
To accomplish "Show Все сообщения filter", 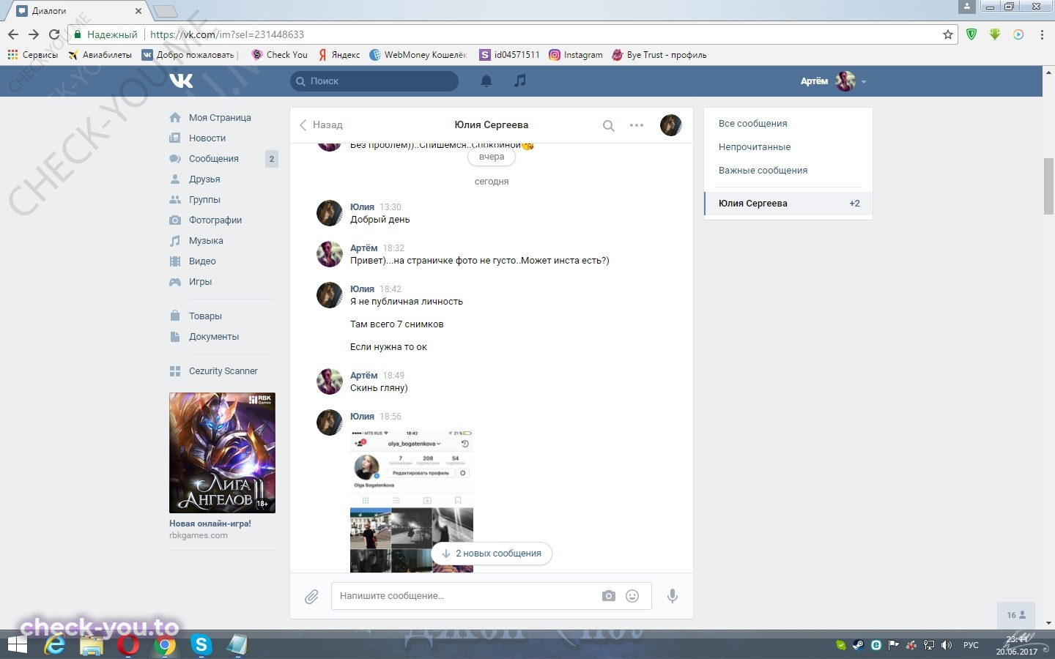I will point(752,124).
